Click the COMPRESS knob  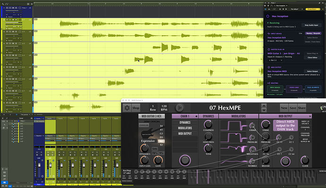pos(208,124)
